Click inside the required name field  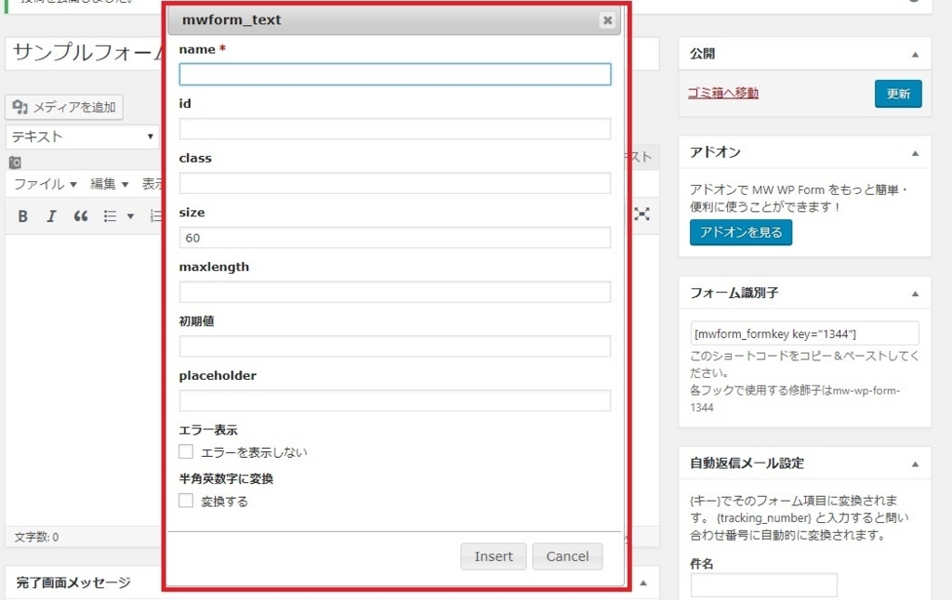coord(393,73)
